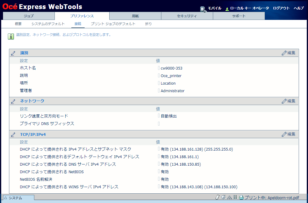Open the サポート tab

point(239,16)
